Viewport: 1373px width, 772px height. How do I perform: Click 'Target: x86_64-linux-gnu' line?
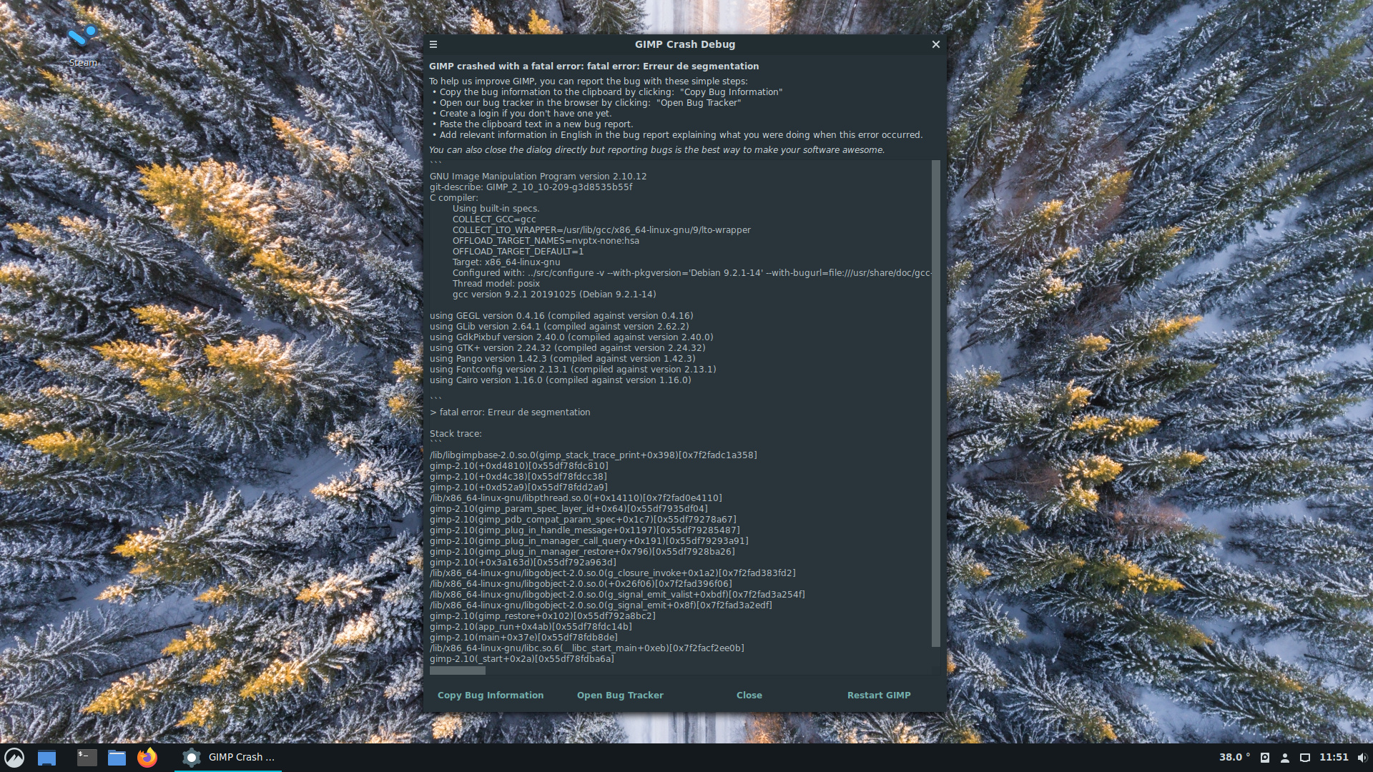click(506, 262)
